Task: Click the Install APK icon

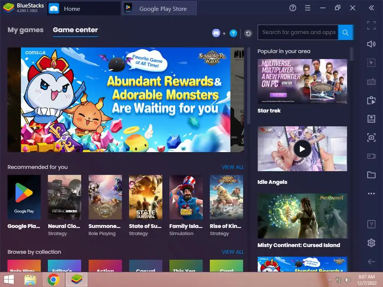Action: point(371,119)
